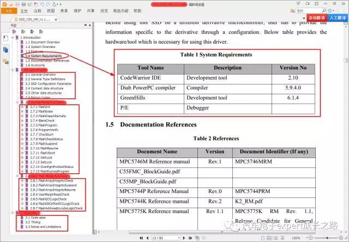This screenshot has height=242, width=349.
Task: Expand the 2.8.1 FlashArrayIntegrityCheck bookmark node
Action: coord(21,181)
